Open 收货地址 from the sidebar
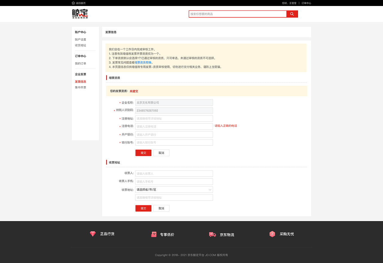The width and height of the screenshot is (383, 263). tap(80, 45)
